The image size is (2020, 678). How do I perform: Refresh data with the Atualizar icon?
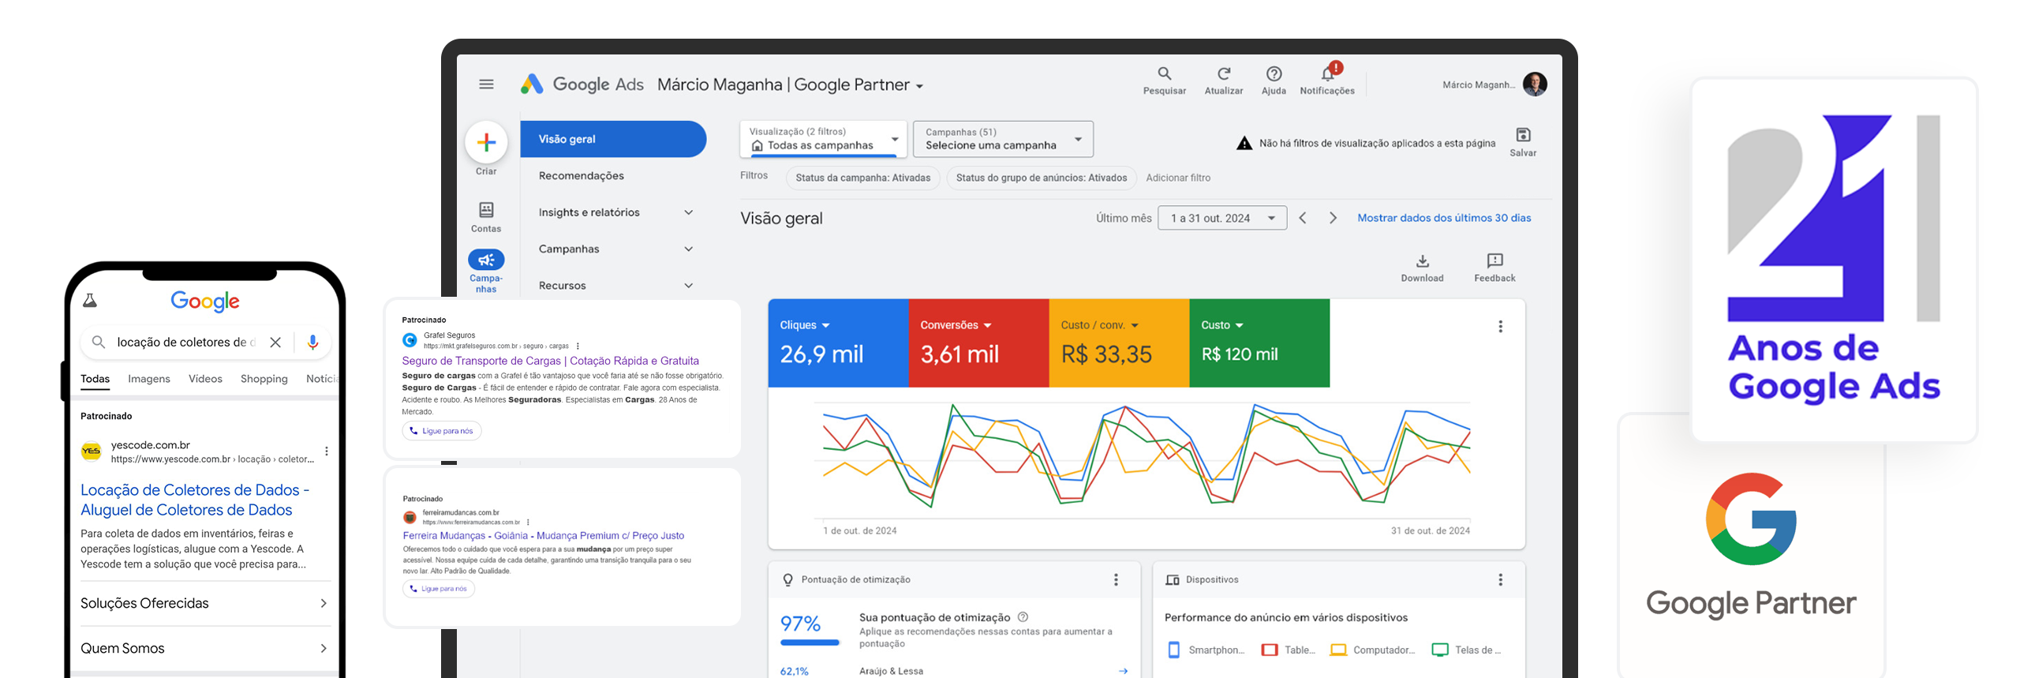point(1223,73)
